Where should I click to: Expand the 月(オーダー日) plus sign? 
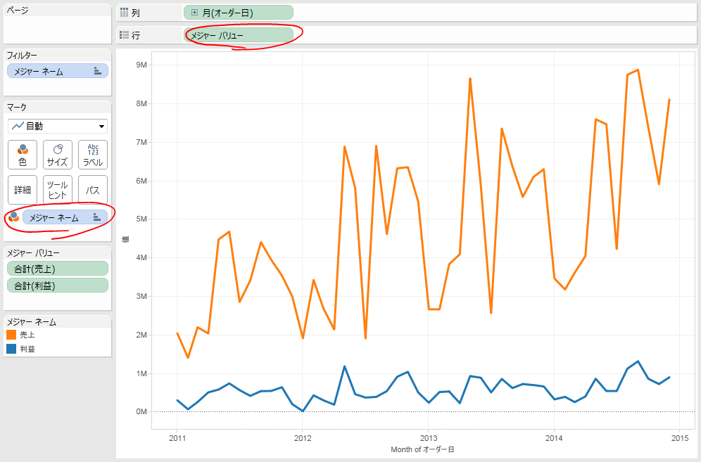(x=194, y=13)
